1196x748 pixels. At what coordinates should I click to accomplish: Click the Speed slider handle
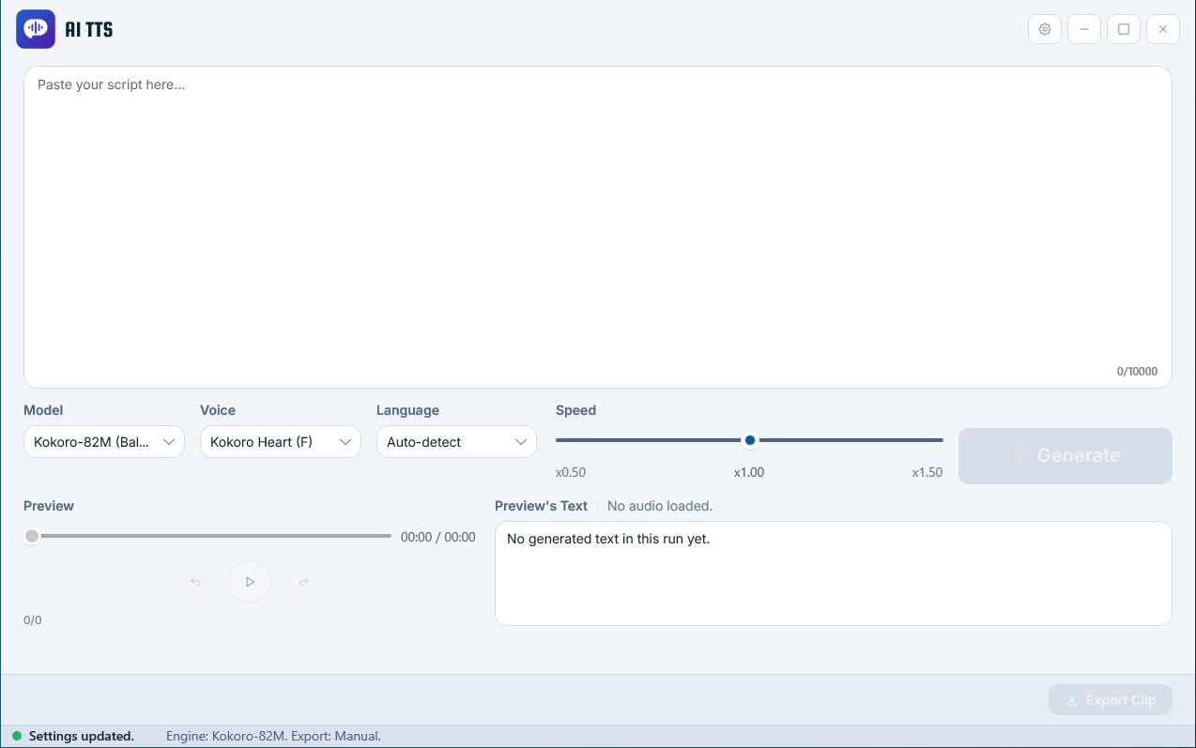(x=750, y=440)
